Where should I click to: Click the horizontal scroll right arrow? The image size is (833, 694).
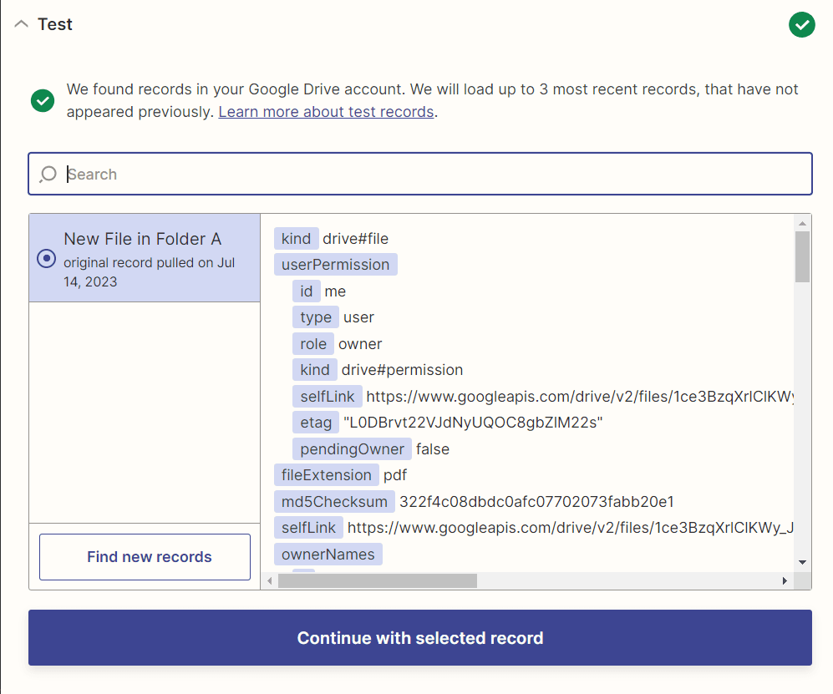point(785,580)
